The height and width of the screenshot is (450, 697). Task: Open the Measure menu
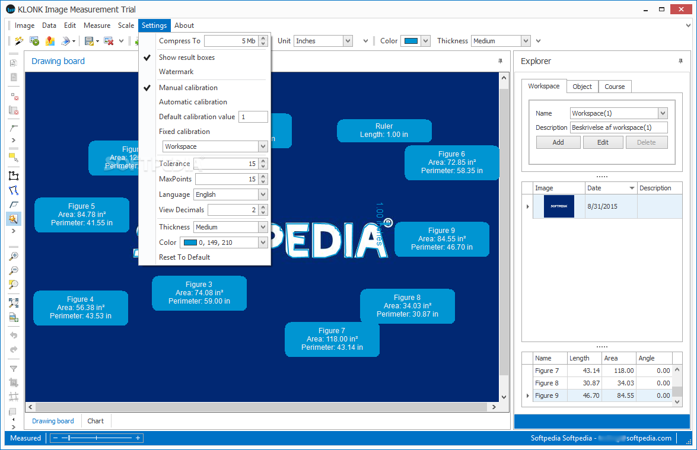[97, 25]
